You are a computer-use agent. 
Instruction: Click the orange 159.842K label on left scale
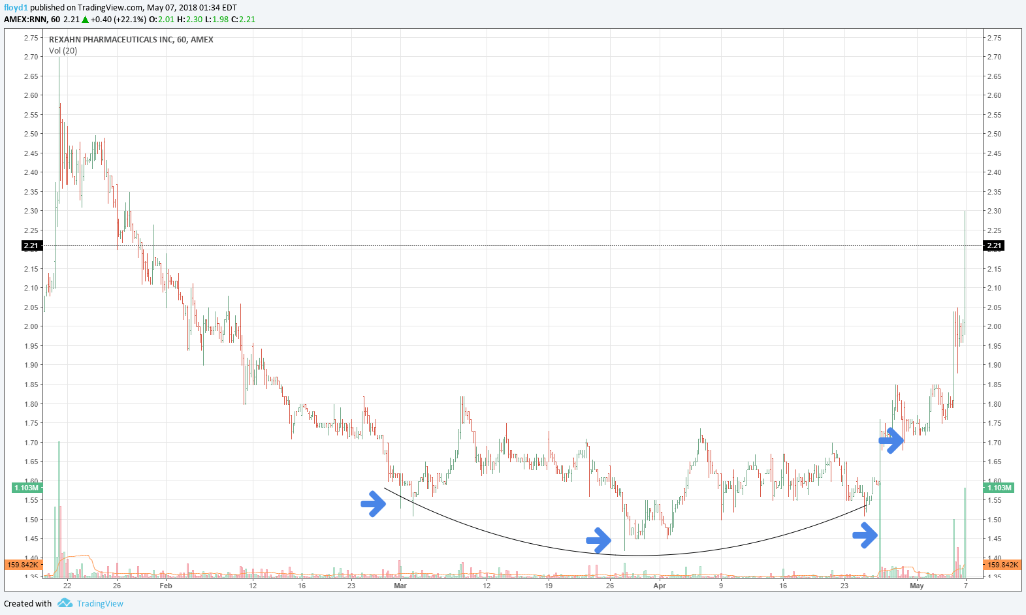(23, 565)
